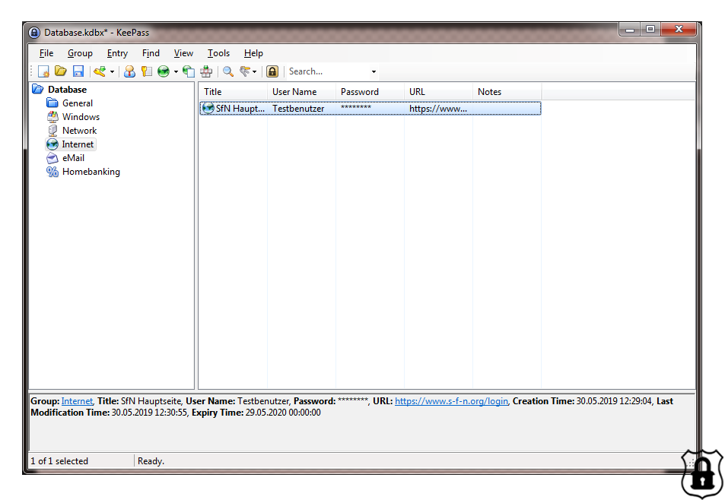
Task: Click the Internet group globe icon
Action: click(x=52, y=144)
